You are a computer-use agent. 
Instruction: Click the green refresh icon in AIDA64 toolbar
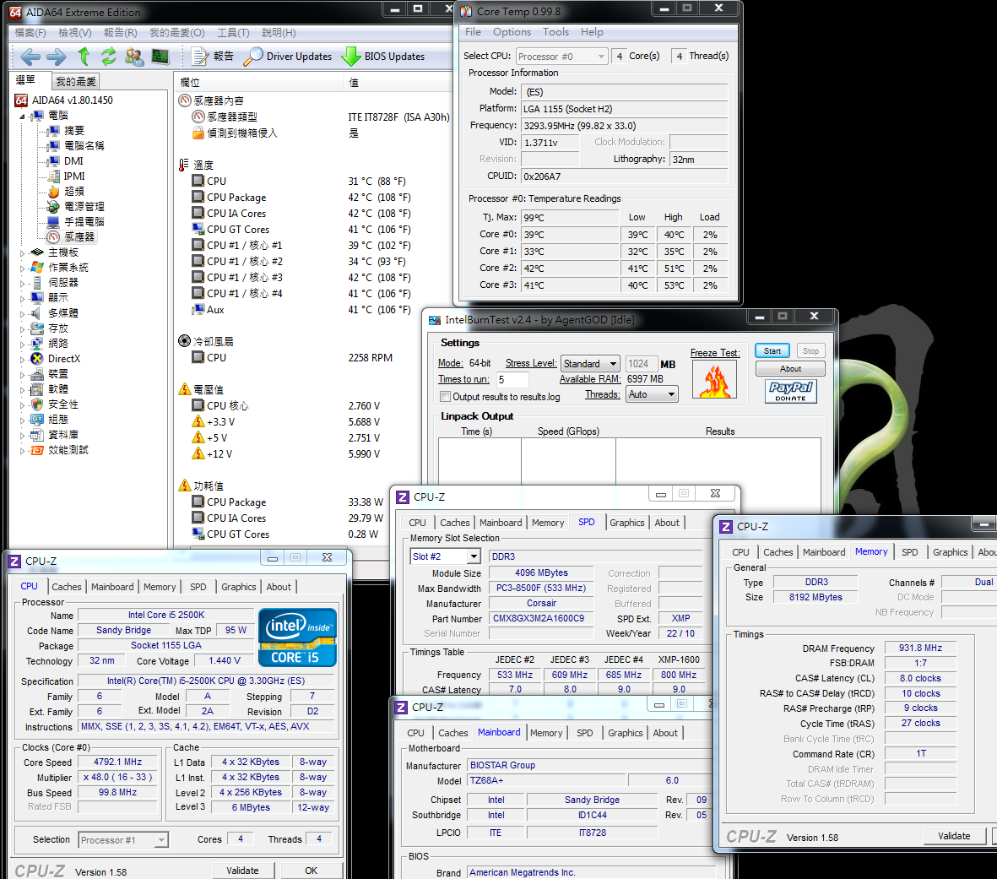[x=109, y=57]
